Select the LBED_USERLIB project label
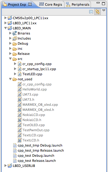The width and height of the screenshot is (108, 172). [24, 166]
